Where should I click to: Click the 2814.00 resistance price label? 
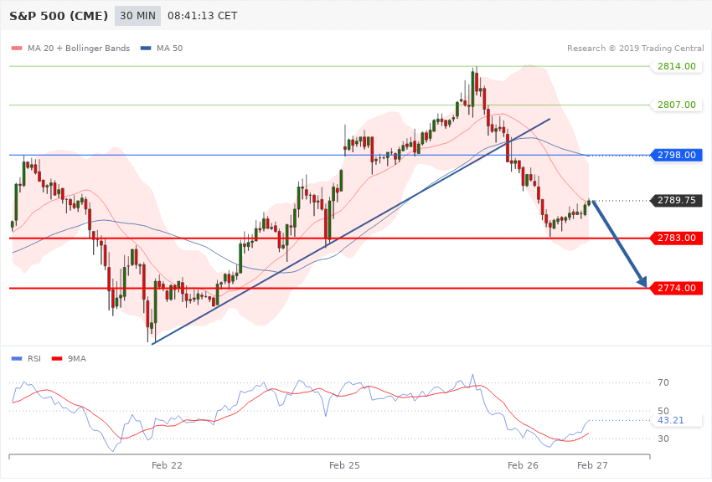pos(677,66)
